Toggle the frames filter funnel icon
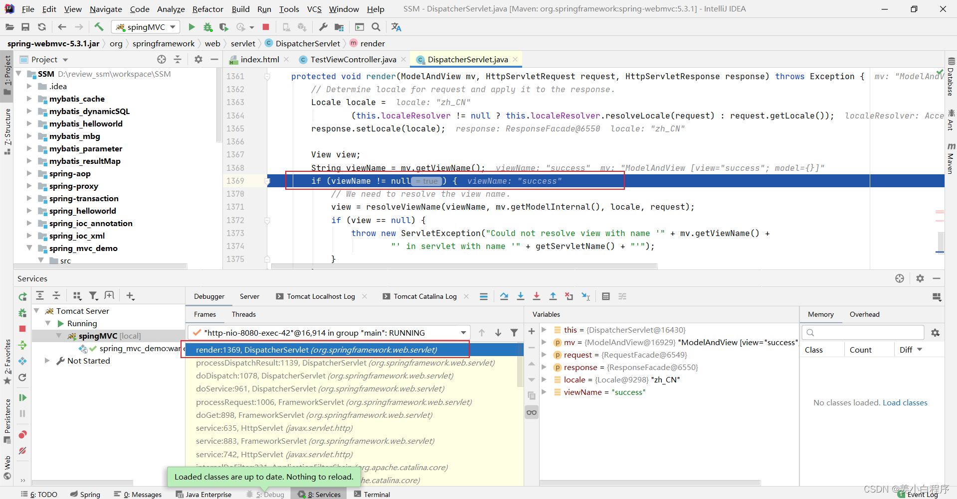The height and width of the screenshot is (499, 957). [514, 333]
